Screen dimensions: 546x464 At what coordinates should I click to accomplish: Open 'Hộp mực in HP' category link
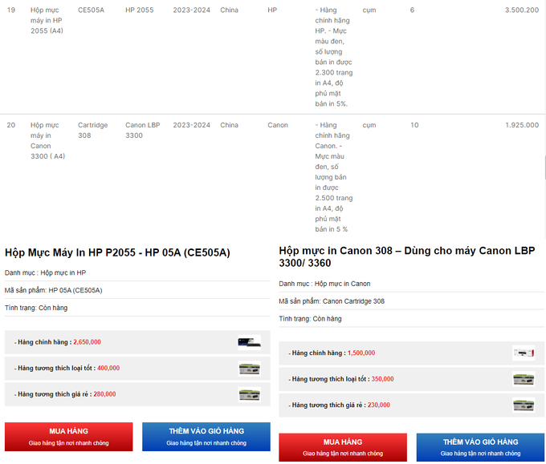click(63, 272)
